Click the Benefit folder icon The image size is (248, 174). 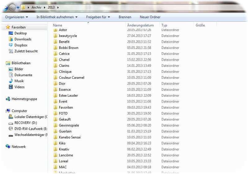[x=55, y=42]
